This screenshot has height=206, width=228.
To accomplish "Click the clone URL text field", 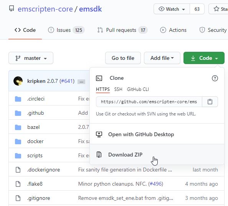I will 149,102.
